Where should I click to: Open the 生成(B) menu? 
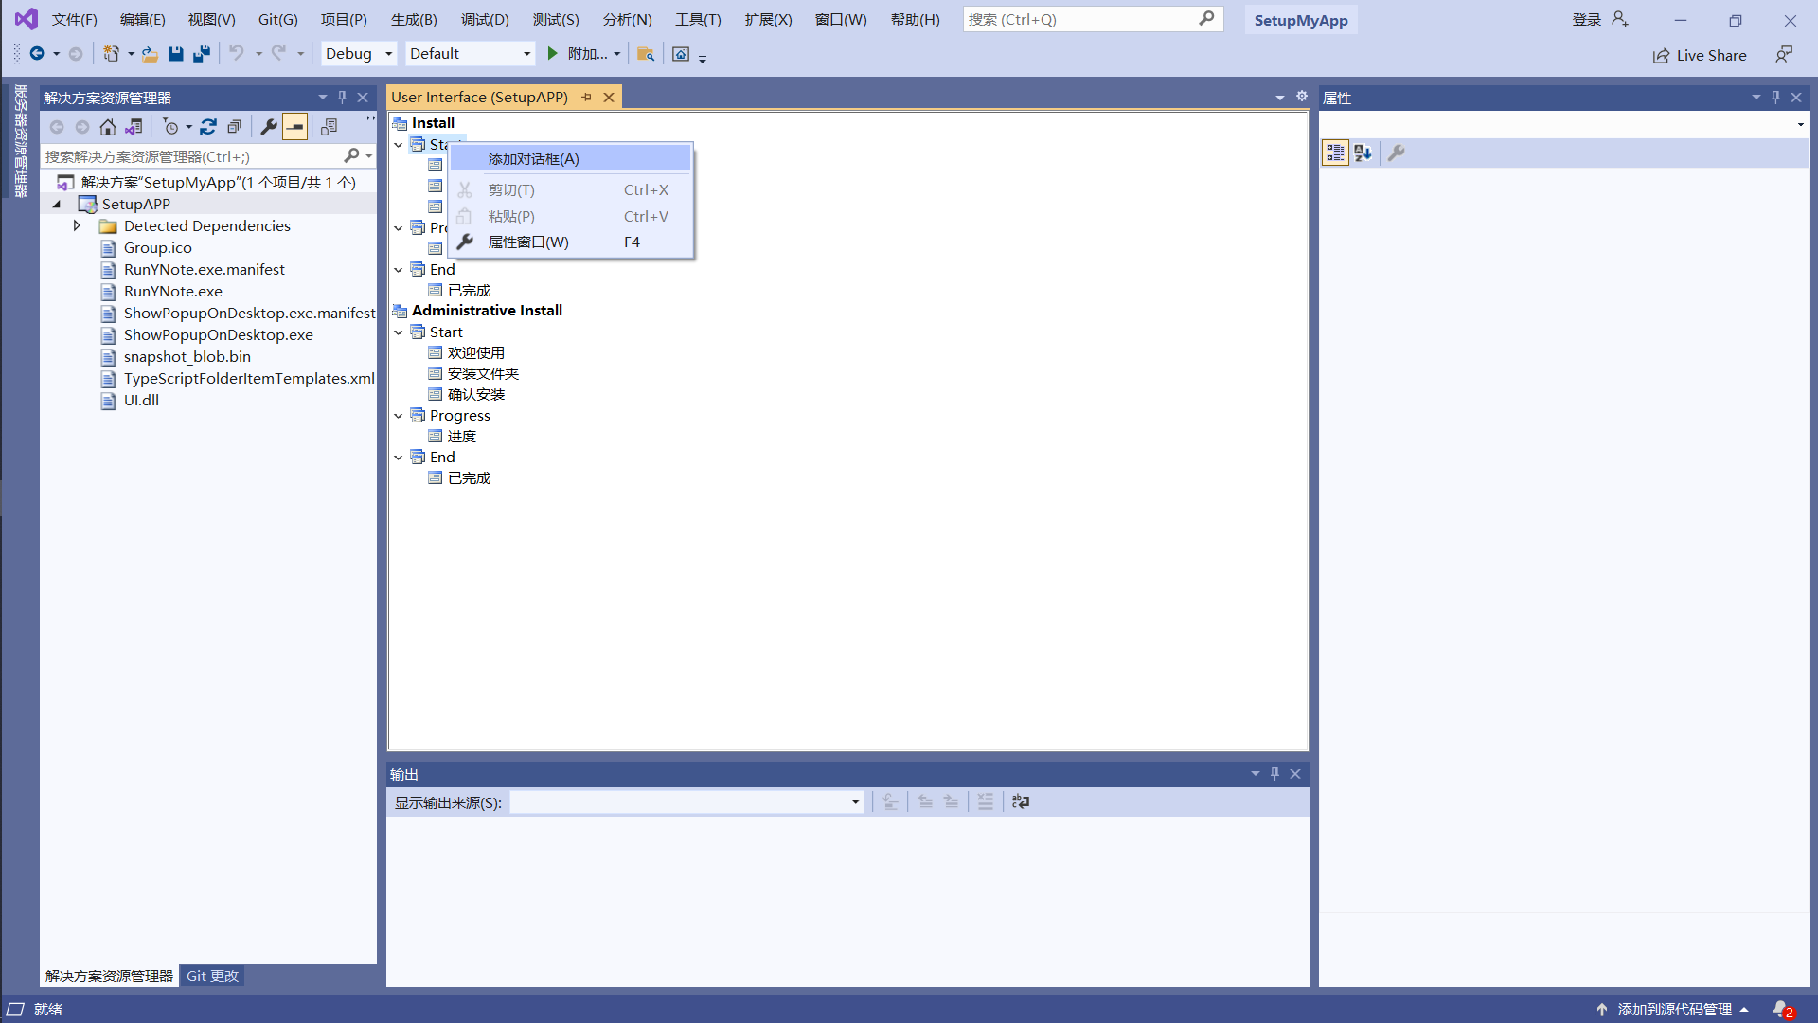414,19
